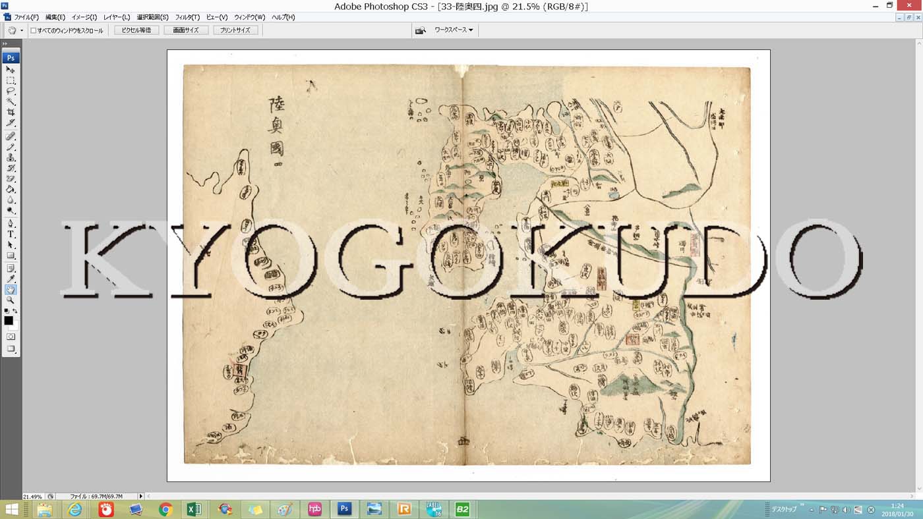Select the Slice tool
This screenshot has height=519, width=923.
(11, 123)
